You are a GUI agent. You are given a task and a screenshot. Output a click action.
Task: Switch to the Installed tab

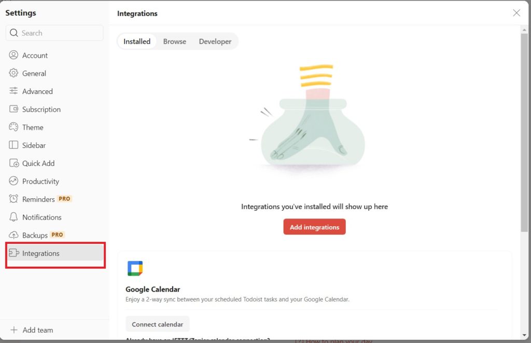click(137, 42)
